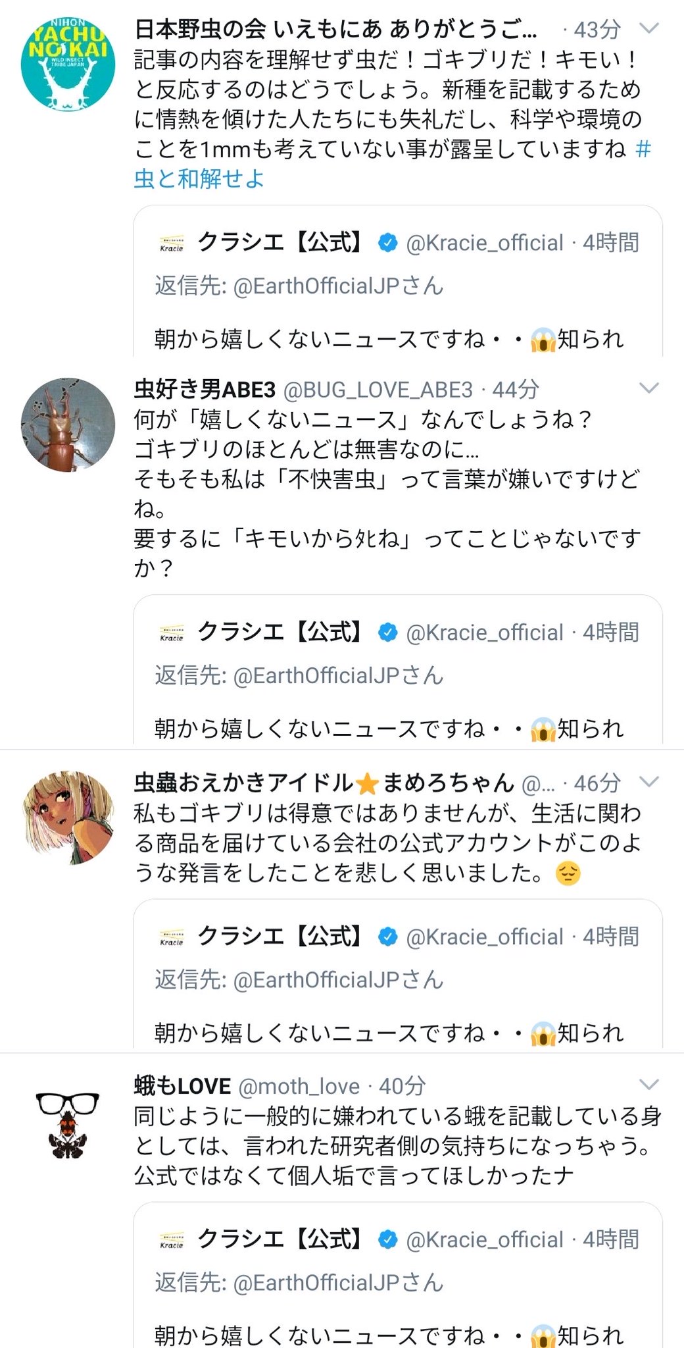Click @Kracie_official in the second quoted tweet

pos(485,633)
